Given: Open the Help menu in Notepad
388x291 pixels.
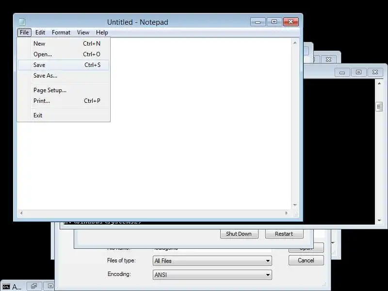Looking at the screenshot, I should pyautogui.click(x=102, y=32).
